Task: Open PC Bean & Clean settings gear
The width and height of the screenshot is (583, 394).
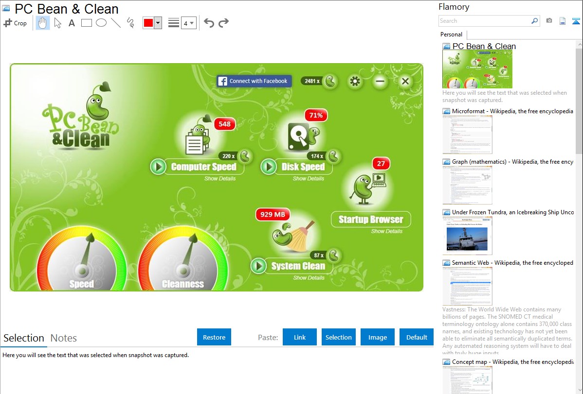Action: (x=355, y=81)
